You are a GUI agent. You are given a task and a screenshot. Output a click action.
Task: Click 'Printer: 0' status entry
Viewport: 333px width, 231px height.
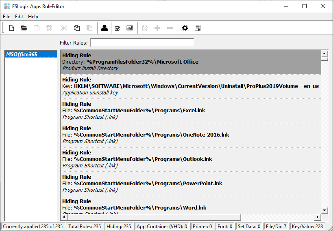202,227
